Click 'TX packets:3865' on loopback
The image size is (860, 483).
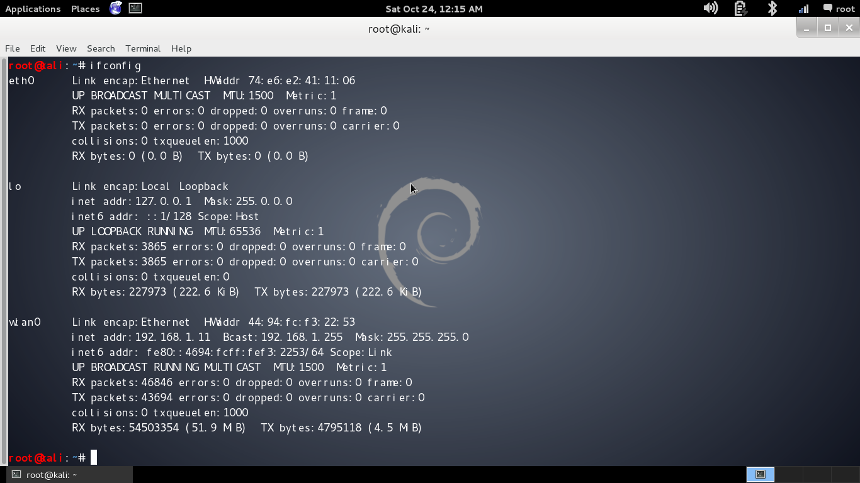119,262
